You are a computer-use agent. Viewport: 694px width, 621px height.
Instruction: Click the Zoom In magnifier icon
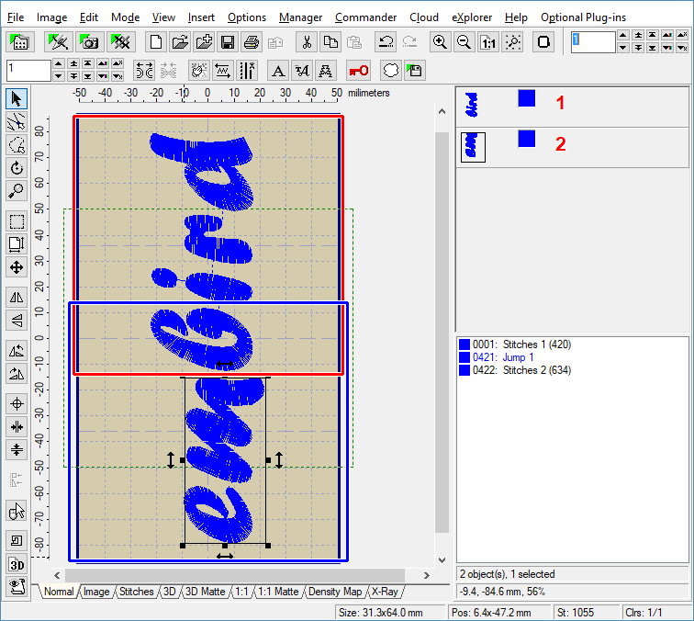pos(441,42)
